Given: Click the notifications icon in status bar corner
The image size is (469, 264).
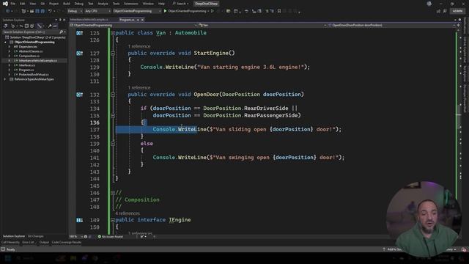Looking at the screenshot, I should coord(464,249).
